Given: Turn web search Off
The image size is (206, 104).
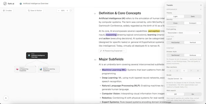Looking at the screenshot, I should coord(175,94).
